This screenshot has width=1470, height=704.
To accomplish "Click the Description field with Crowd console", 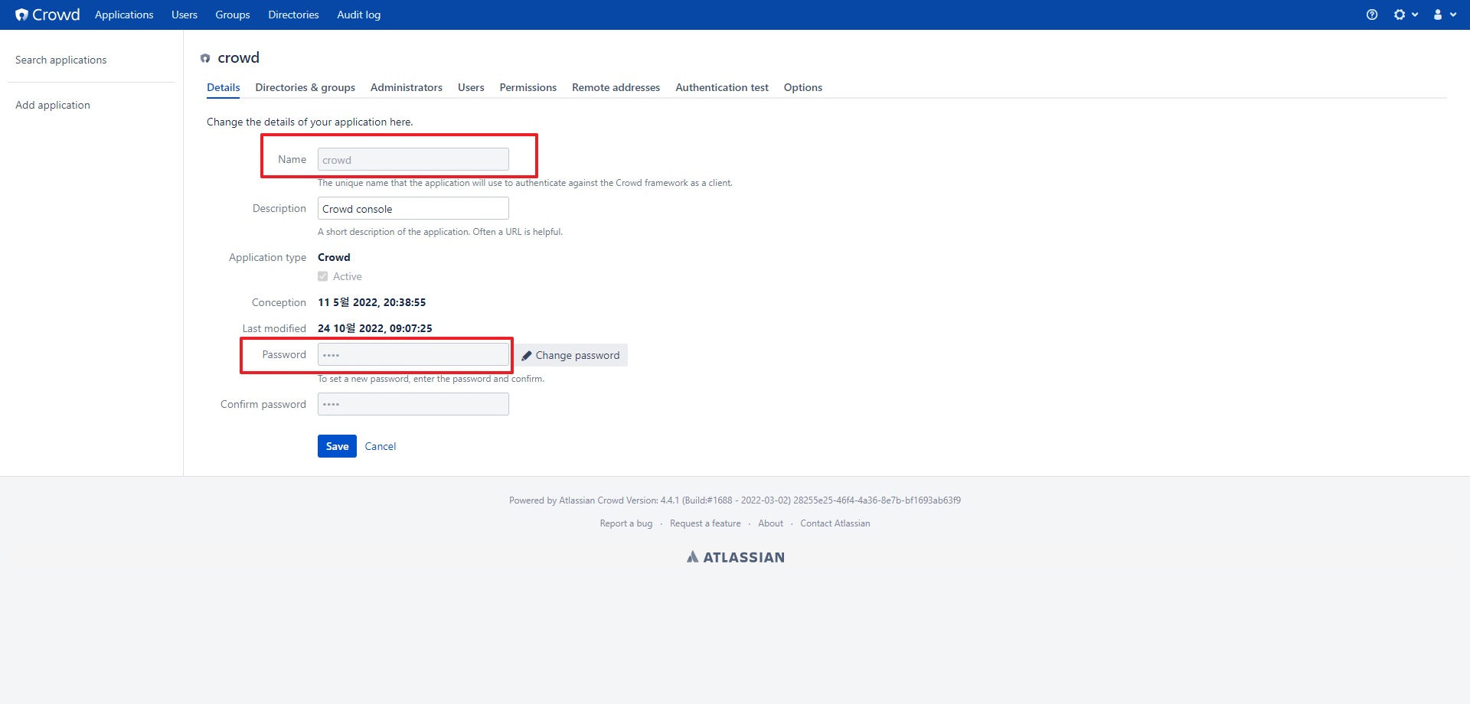I will (413, 208).
